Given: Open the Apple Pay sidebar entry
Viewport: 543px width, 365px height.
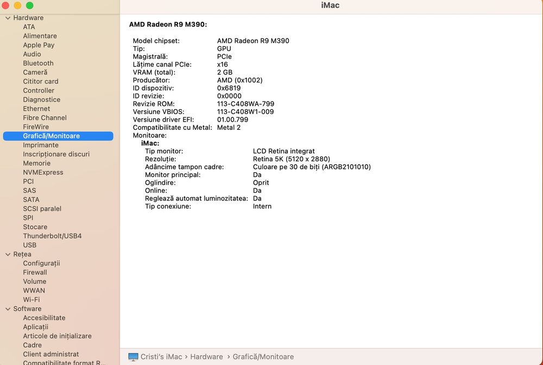Looking at the screenshot, I should (39, 45).
